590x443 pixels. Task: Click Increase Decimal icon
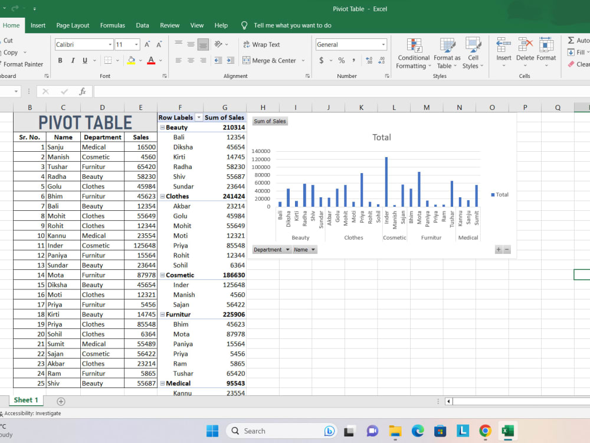369,60
